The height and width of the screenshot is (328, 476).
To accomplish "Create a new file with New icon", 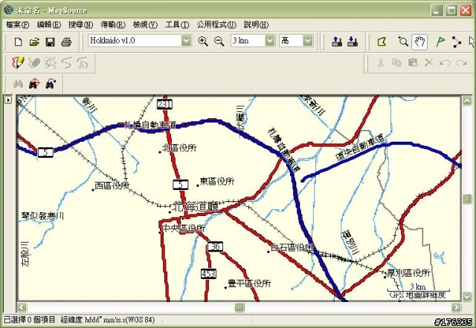I will [x=18, y=42].
